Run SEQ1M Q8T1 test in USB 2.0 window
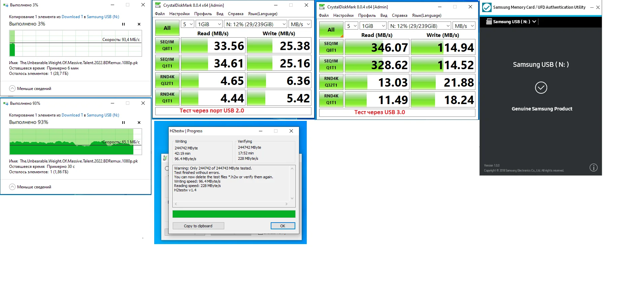The width and height of the screenshot is (631, 282). 167,45
